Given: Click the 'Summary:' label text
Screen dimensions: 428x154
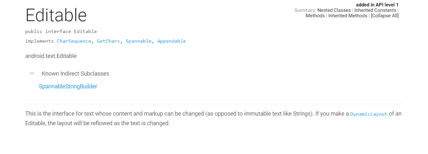Looking at the screenshot, I should click(305, 10).
